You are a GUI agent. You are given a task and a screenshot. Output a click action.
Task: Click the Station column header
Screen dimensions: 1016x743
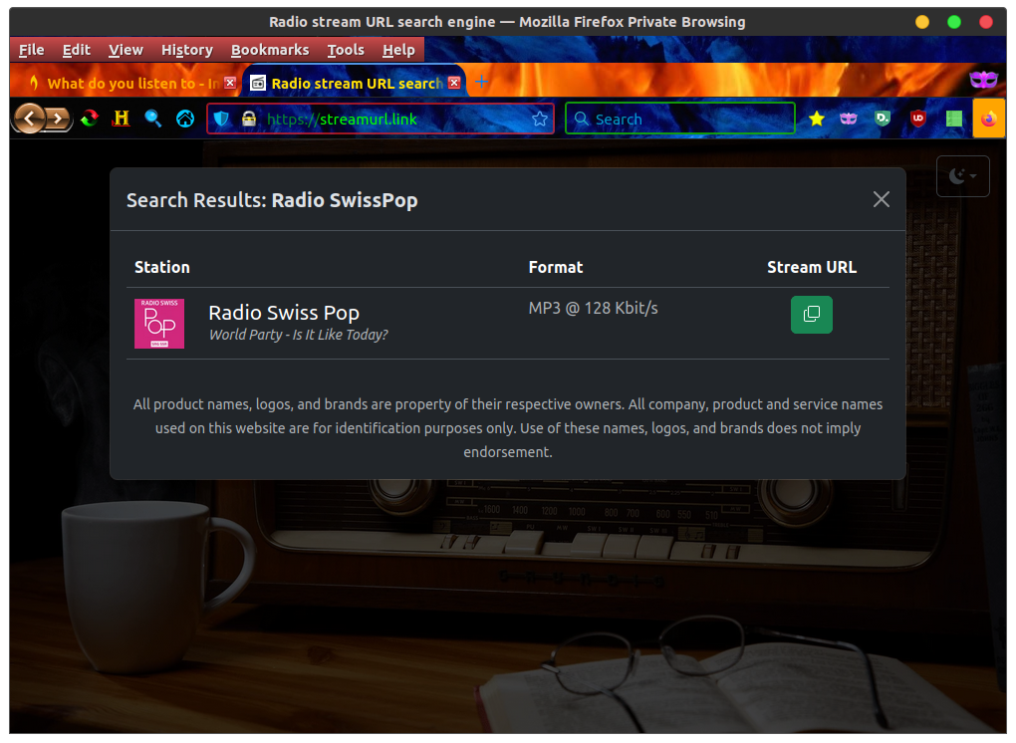click(162, 267)
